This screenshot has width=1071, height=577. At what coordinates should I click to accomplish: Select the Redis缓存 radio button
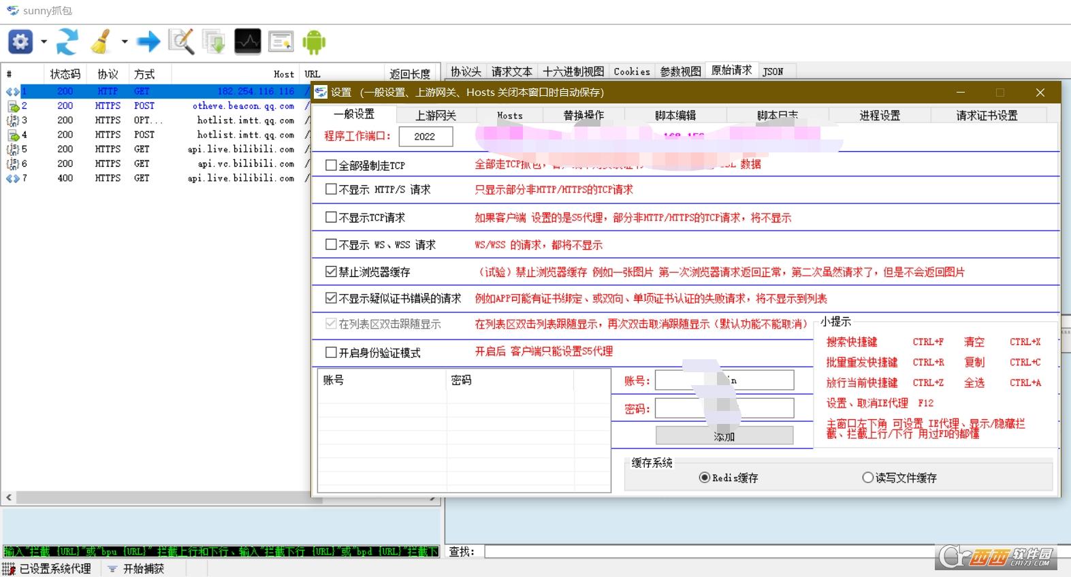pyautogui.click(x=705, y=478)
